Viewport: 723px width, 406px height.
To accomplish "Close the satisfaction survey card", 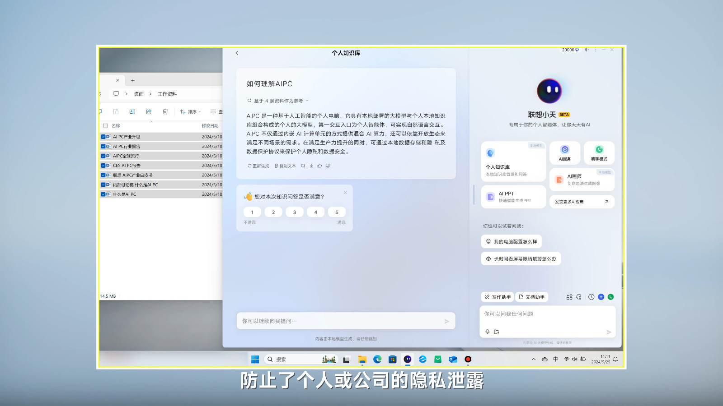I will click(345, 193).
